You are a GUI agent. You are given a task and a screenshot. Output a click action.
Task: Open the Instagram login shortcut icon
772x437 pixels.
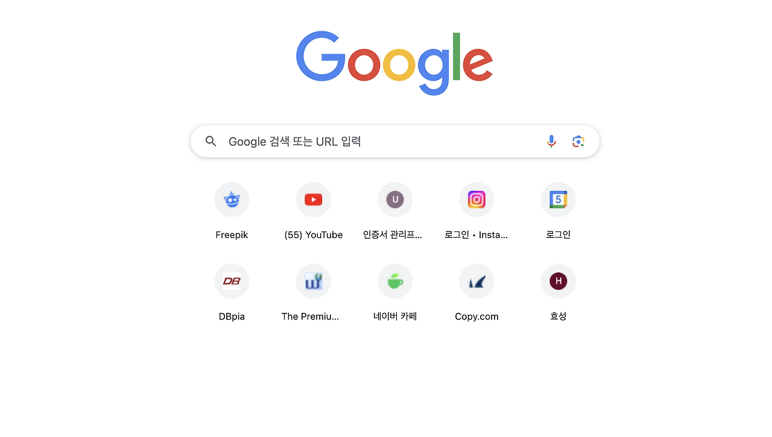click(476, 200)
